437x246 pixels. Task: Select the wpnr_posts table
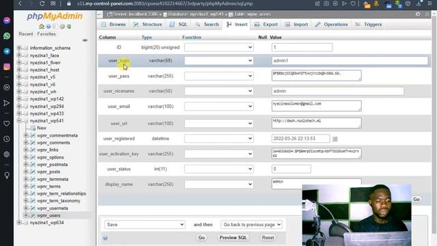coord(48,172)
